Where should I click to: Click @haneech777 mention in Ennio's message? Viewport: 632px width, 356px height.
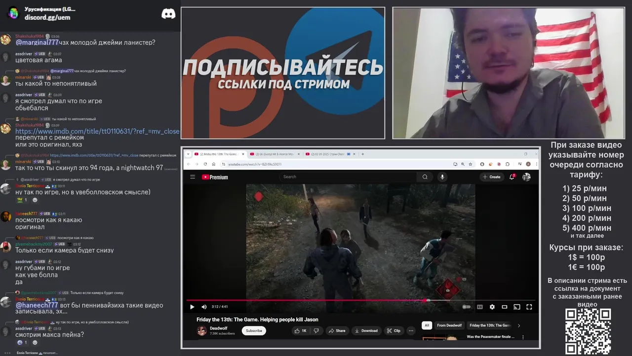37,306
